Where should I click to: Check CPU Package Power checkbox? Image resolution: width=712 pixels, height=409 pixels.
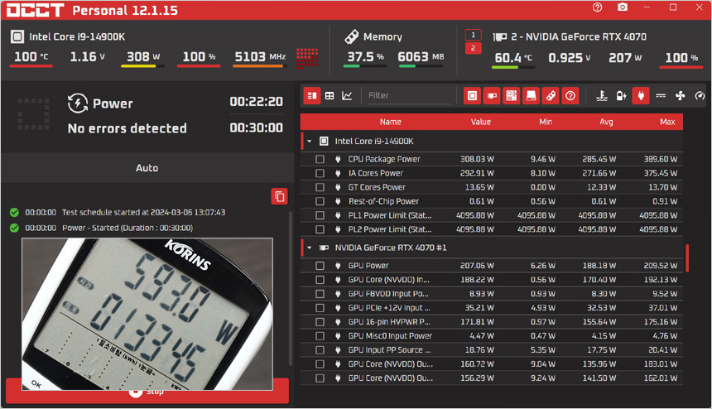(x=320, y=159)
